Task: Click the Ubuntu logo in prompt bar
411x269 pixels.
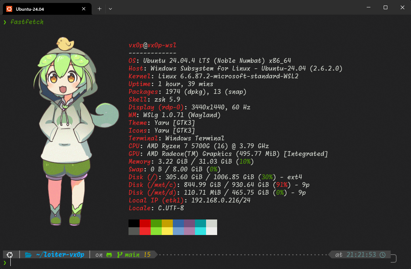Action: (10, 255)
